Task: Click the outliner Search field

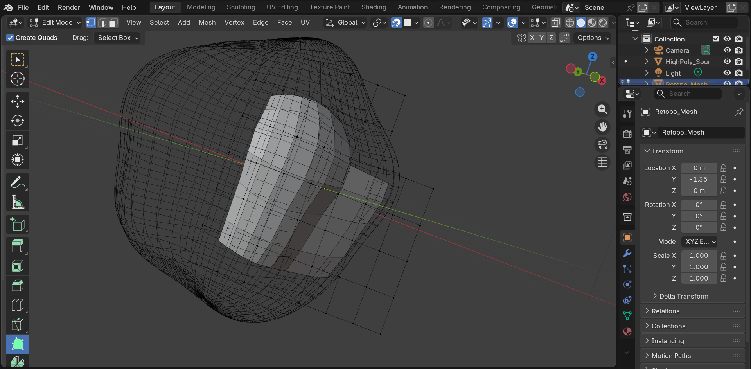Action: click(704, 23)
